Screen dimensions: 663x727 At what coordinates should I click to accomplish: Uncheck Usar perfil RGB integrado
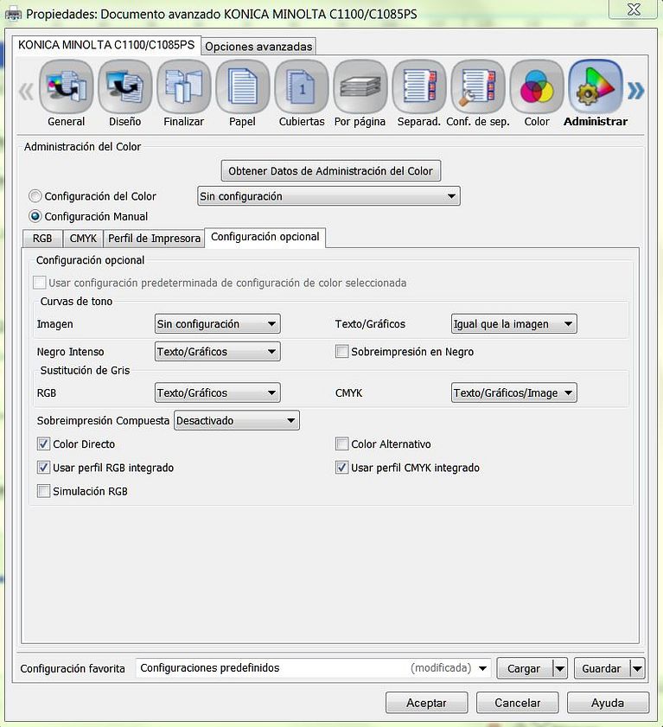[43, 468]
